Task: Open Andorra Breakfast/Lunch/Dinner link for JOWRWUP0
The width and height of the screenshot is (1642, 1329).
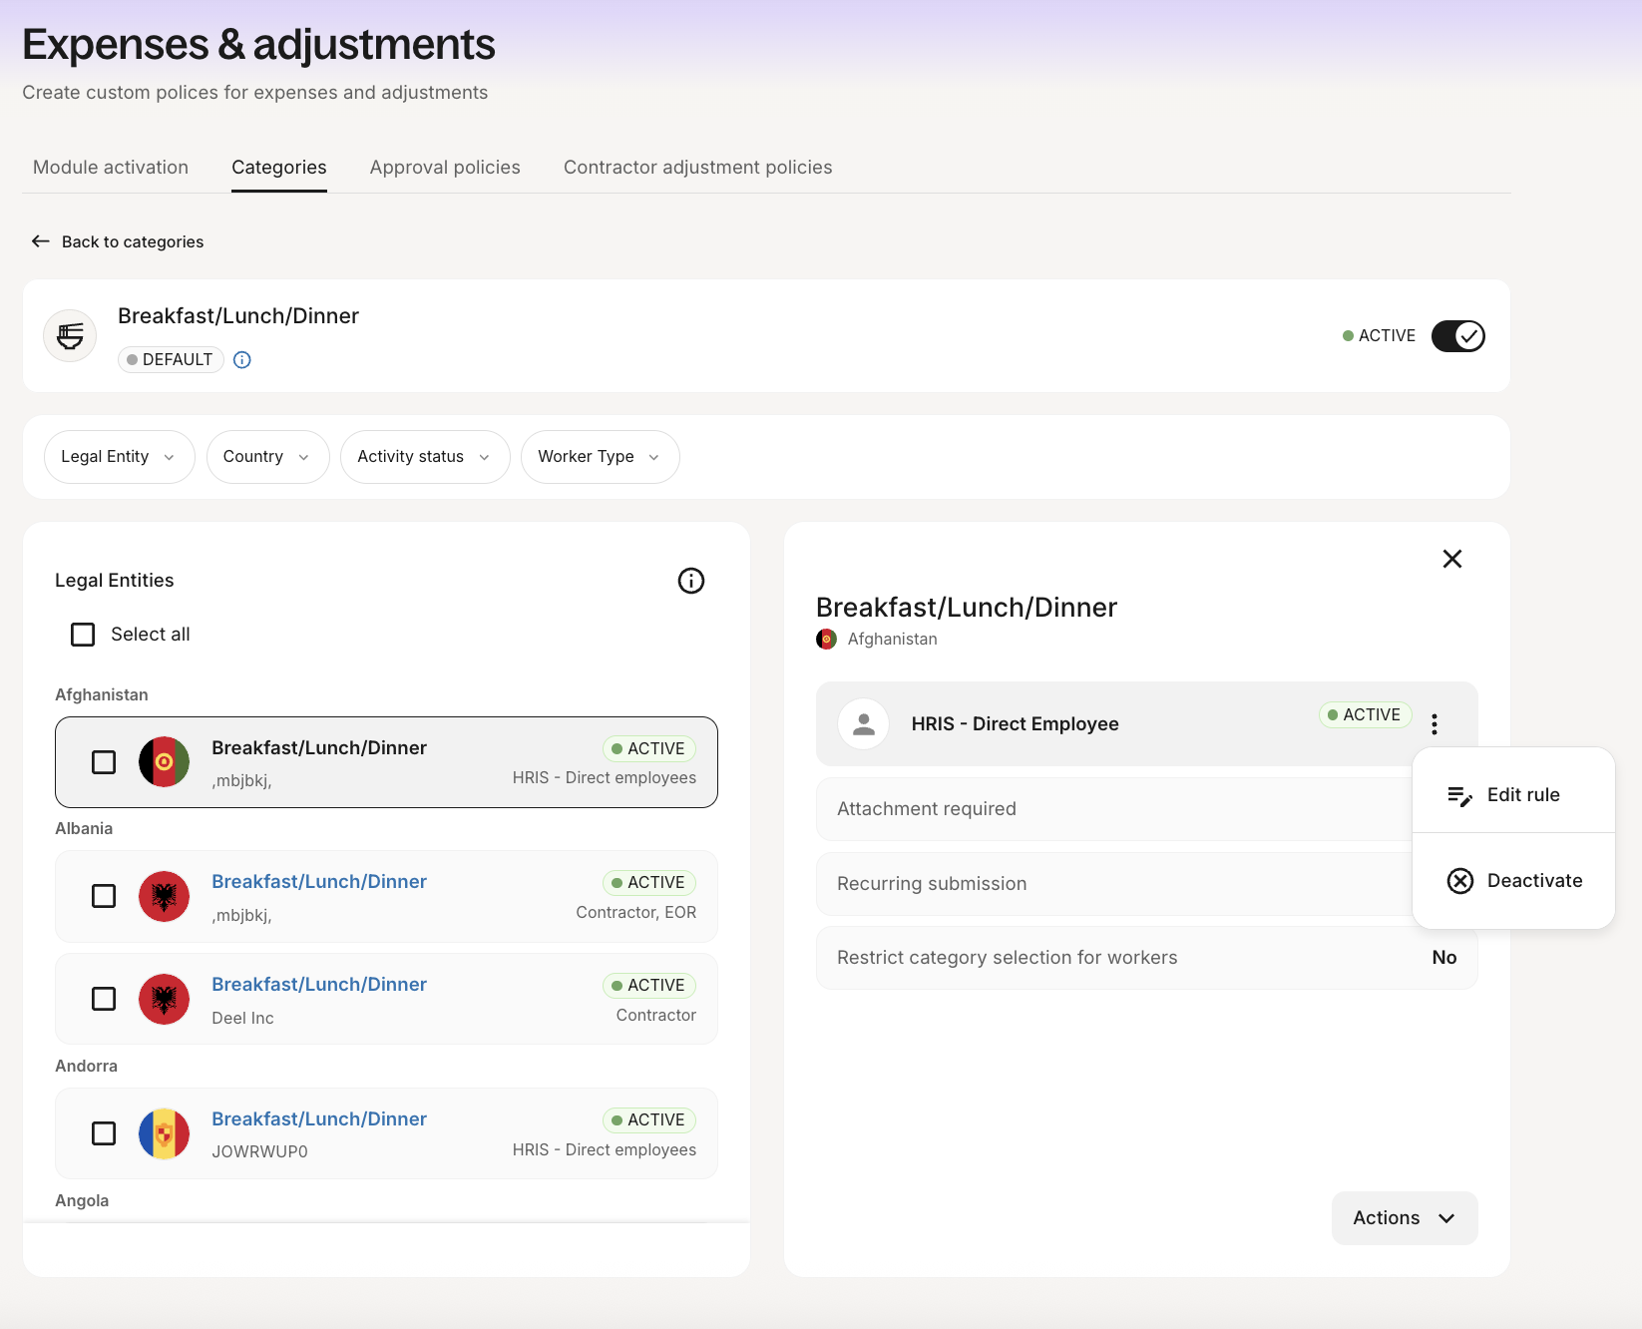Action: click(x=319, y=1119)
